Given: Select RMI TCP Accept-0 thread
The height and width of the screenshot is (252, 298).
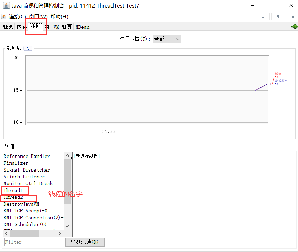Looking at the screenshot, I should click(x=26, y=211).
